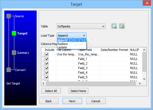153x110 pixels.
Task: Click the vertical scrollbar thumb
Action: point(144,62)
